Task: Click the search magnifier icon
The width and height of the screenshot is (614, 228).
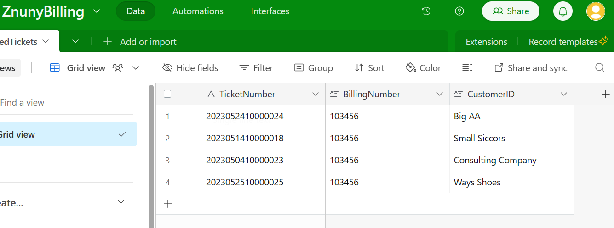Action: [x=599, y=68]
